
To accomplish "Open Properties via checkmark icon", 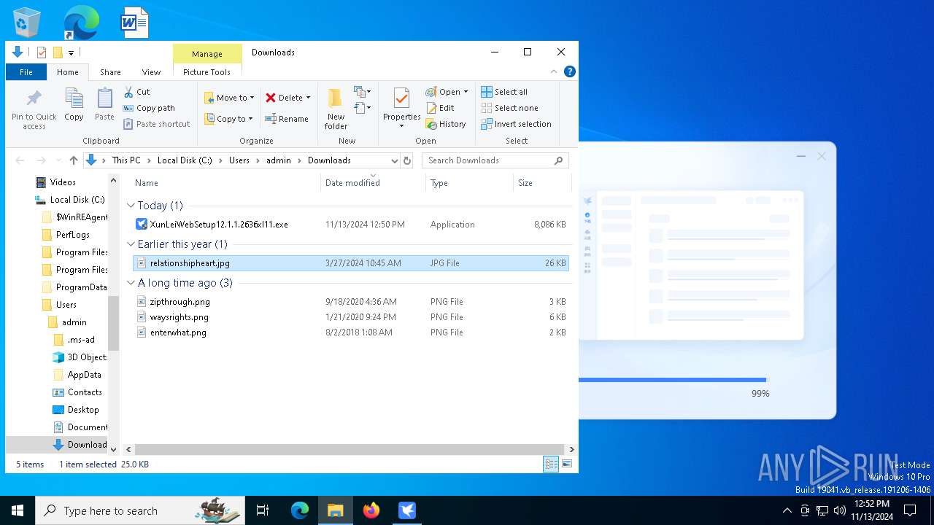I will [401, 98].
